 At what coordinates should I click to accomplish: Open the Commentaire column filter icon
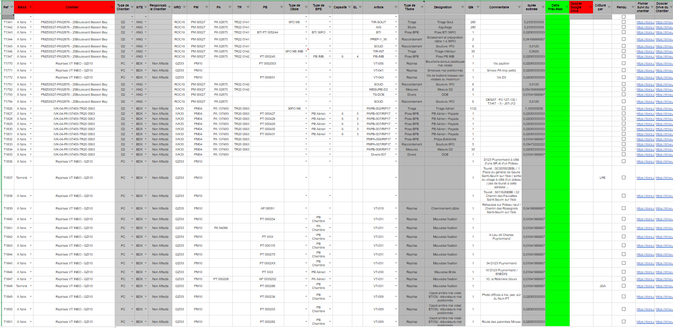tap(518, 8)
